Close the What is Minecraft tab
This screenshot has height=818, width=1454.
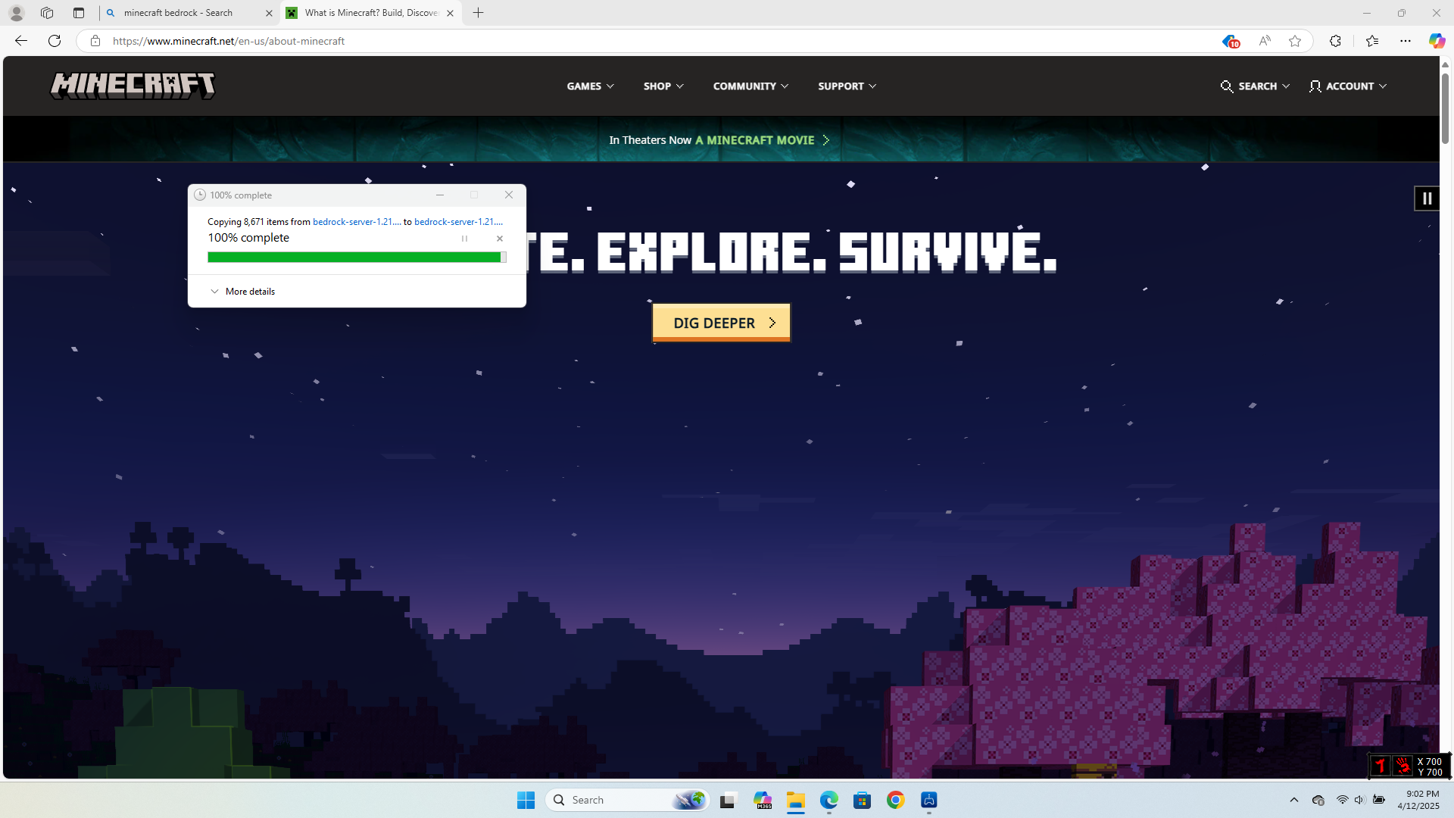pyautogui.click(x=450, y=13)
